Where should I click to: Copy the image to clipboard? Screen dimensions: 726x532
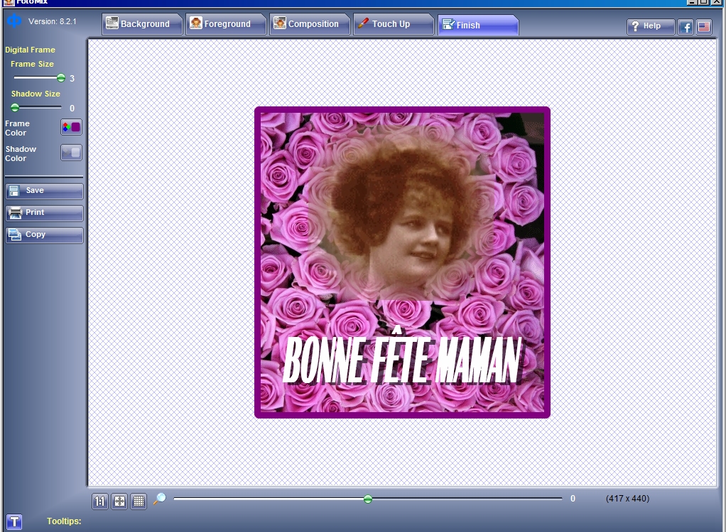pyautogui.click(x=45, y=235)
